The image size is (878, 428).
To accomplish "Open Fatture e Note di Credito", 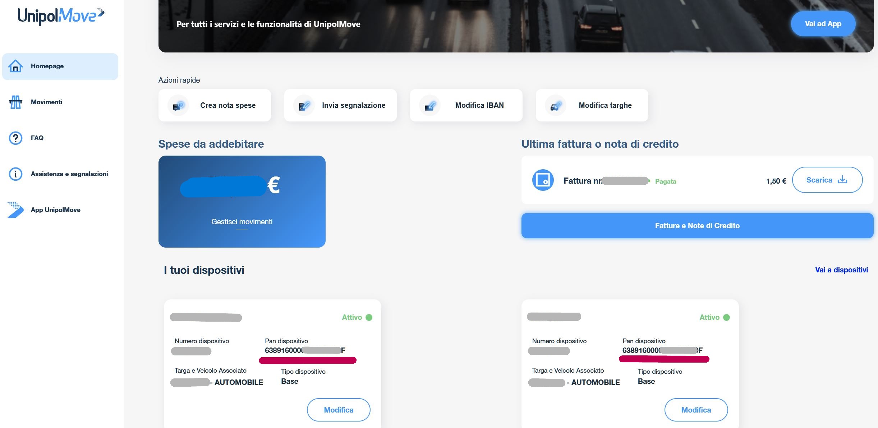I will pyautogui.click(x=697, y=226).
